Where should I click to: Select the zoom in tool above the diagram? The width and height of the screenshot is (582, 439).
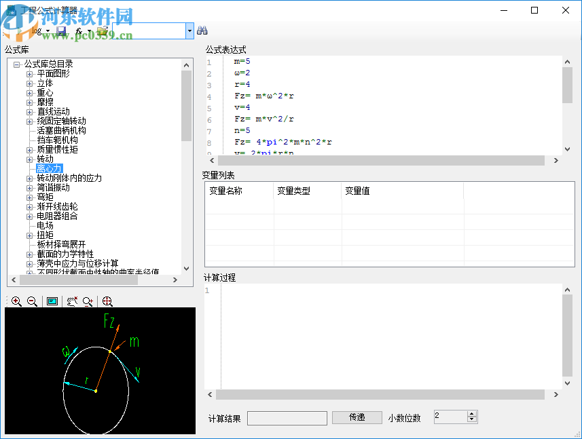tap(16, 301)
